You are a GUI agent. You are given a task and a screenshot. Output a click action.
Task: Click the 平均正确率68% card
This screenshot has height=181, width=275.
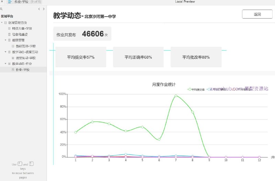(x=139, y=57)
